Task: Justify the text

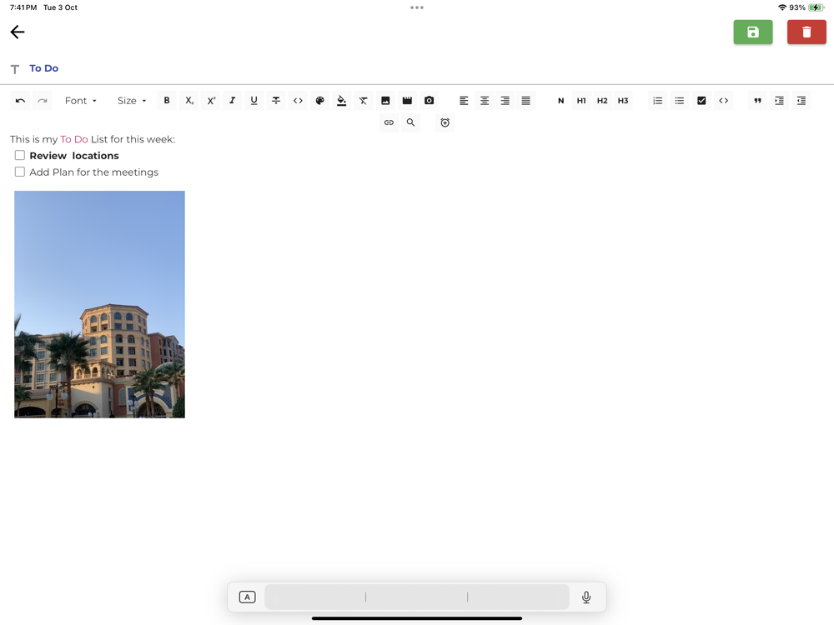Action: [526, 101]
